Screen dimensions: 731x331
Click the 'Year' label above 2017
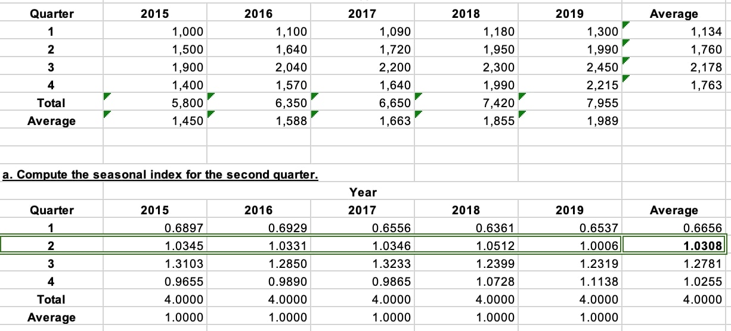tap(363, 192)
